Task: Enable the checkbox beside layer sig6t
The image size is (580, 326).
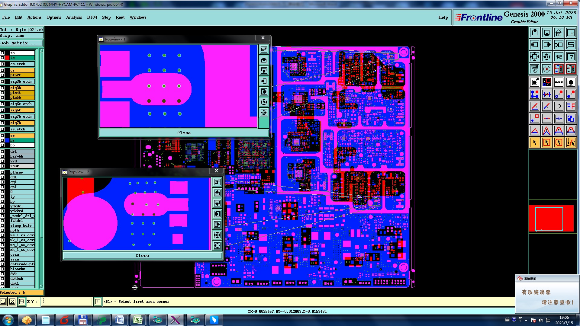Action: click(x=2, y=110)
